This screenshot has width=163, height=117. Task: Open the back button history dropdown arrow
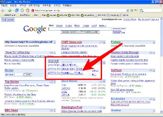tap(6, 11)
